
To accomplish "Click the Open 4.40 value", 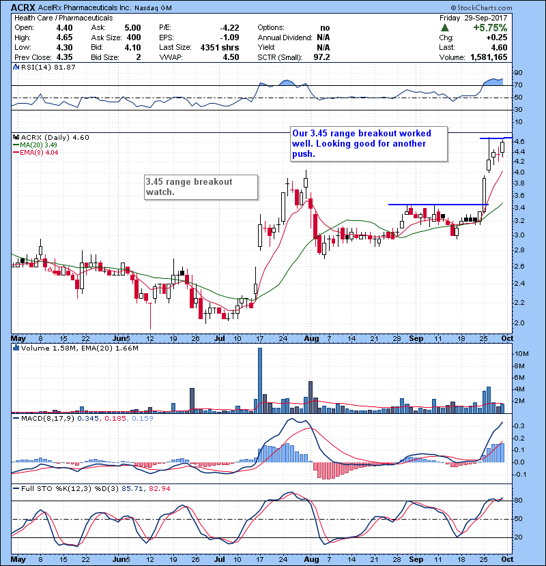I will [64, 28].
